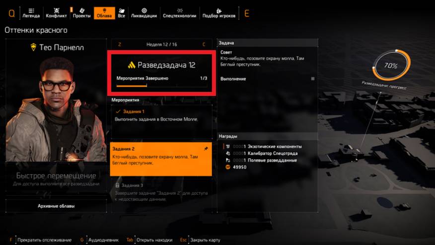Select the Облава tab
The height and width of the screenshot is (245, 435).
tap(104, 13)
